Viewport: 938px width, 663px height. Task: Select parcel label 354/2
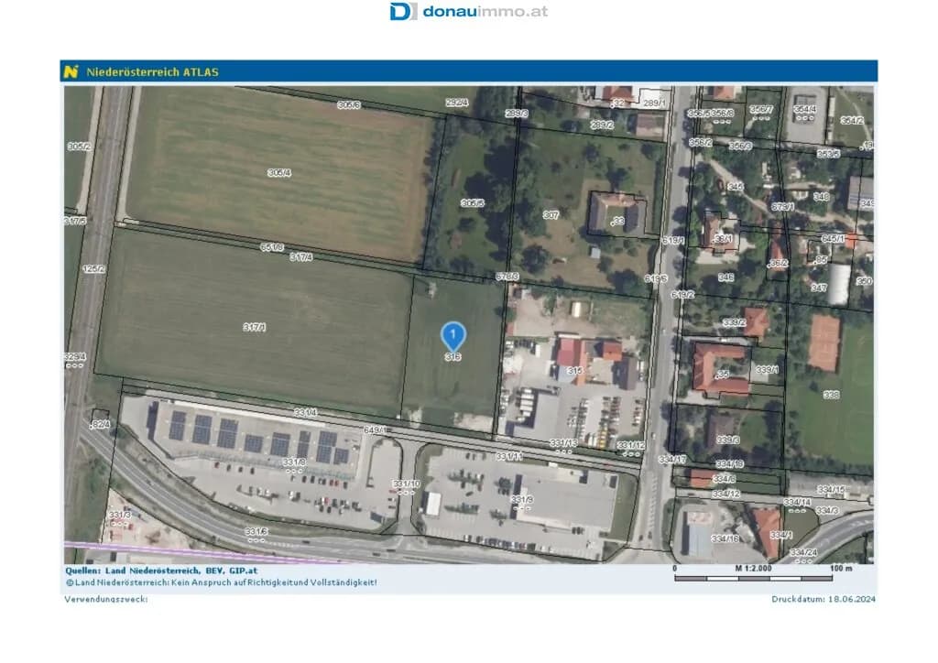852,120
